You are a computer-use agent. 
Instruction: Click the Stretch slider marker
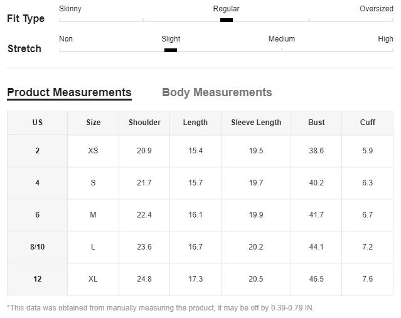[171, 50]
